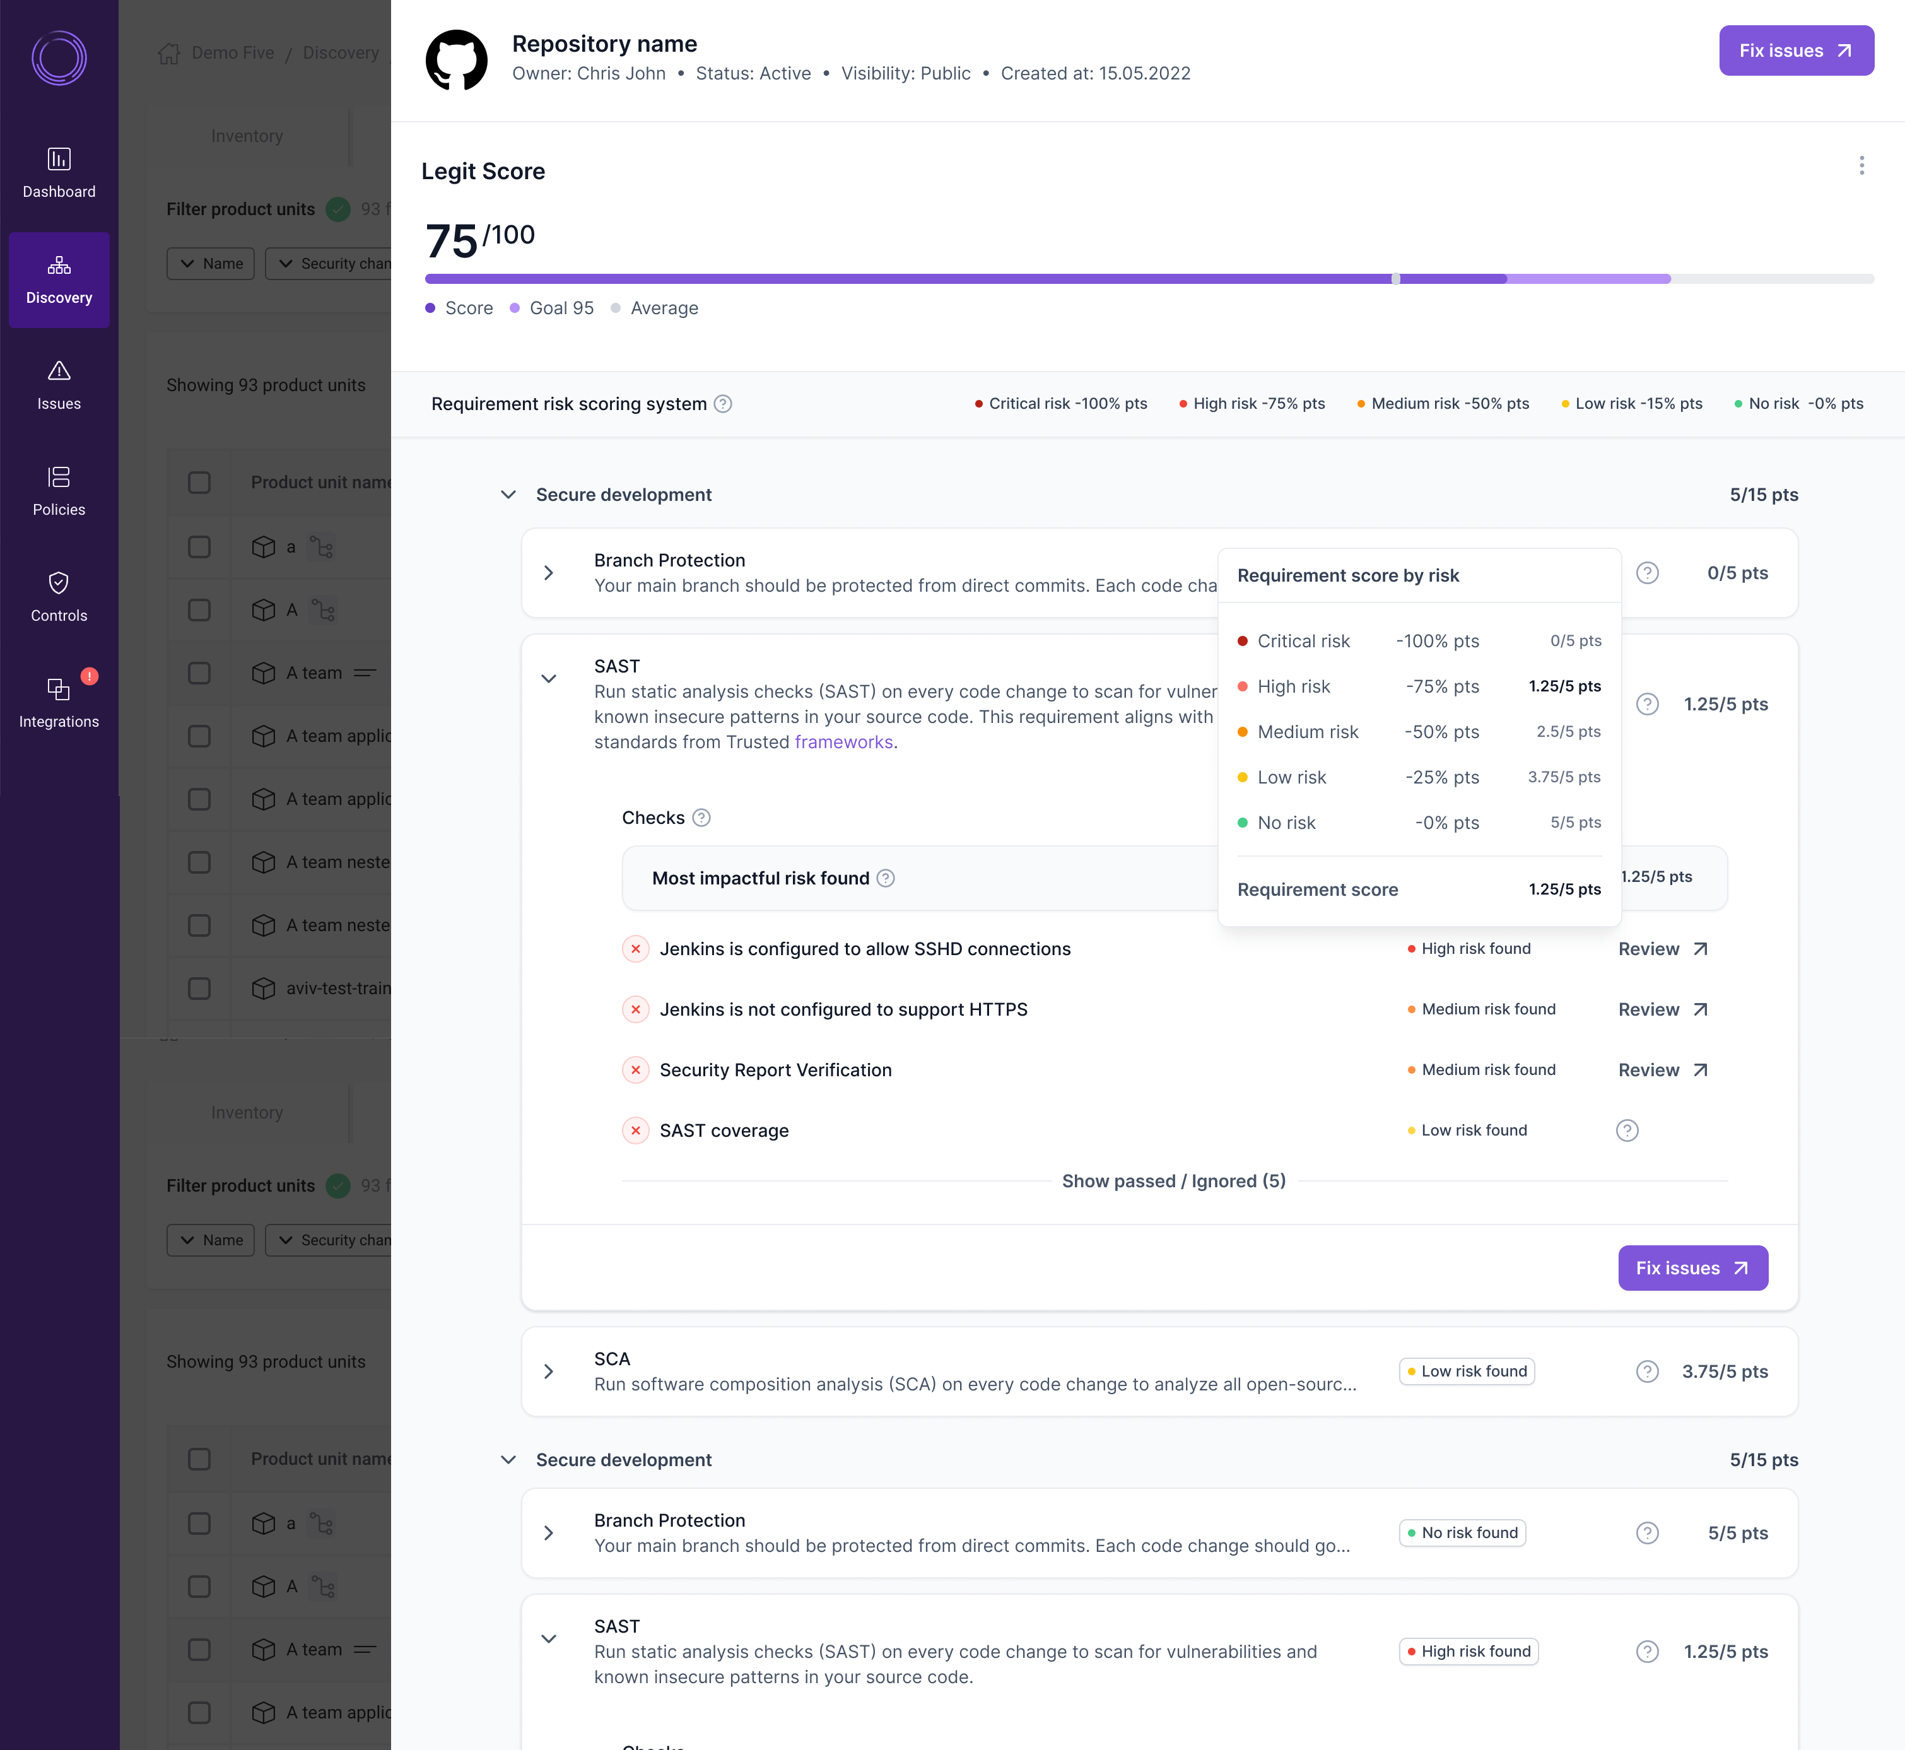Toggle select-all in lower table header
This screenshot has width=1905, height=1750.
tap(199, 1459)
